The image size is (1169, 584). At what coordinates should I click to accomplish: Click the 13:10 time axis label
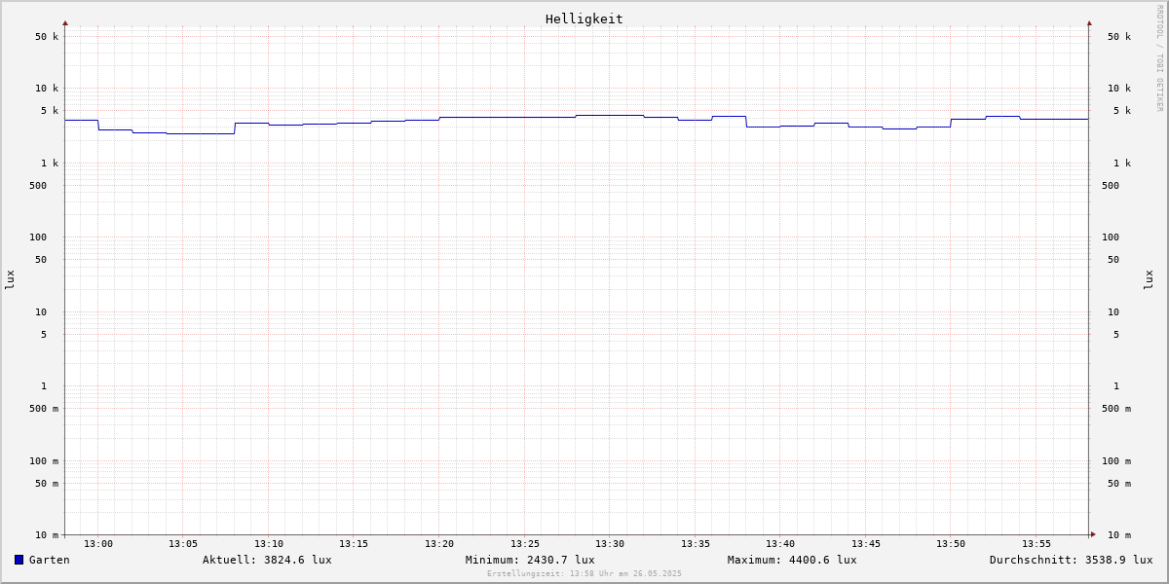point(269,544)
